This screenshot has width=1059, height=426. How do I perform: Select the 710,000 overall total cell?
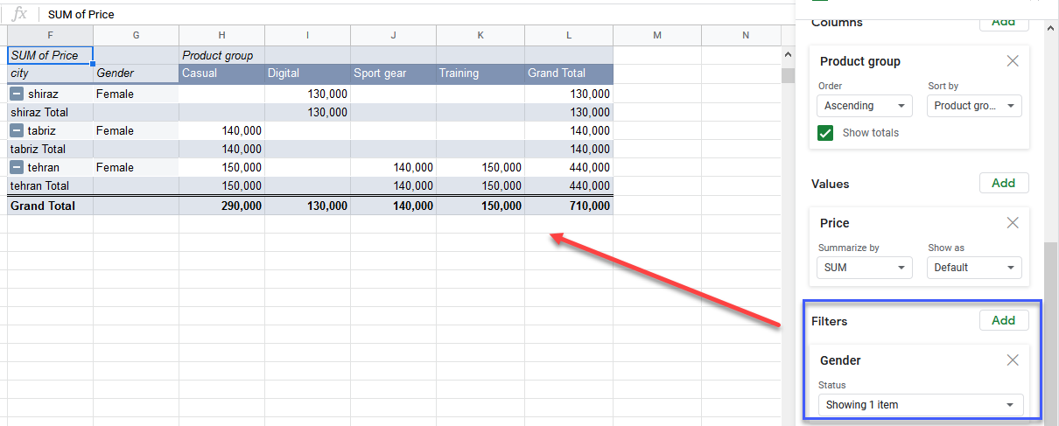point(569,206)
